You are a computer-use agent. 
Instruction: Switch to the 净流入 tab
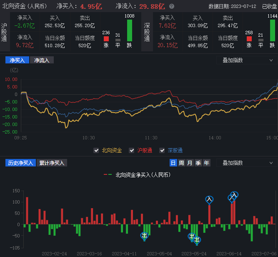pyautogui.click(x=42, y=60)
